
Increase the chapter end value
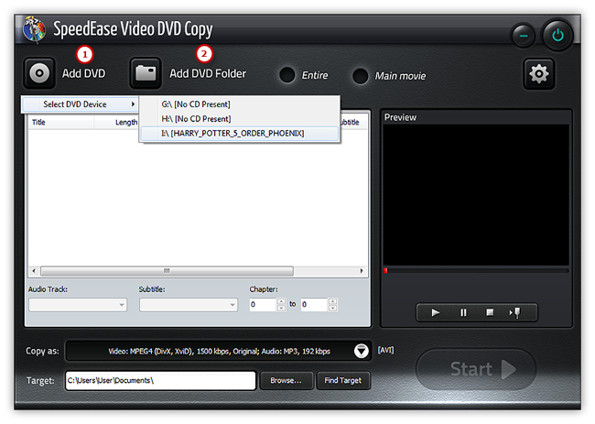(x=332, y=301)
